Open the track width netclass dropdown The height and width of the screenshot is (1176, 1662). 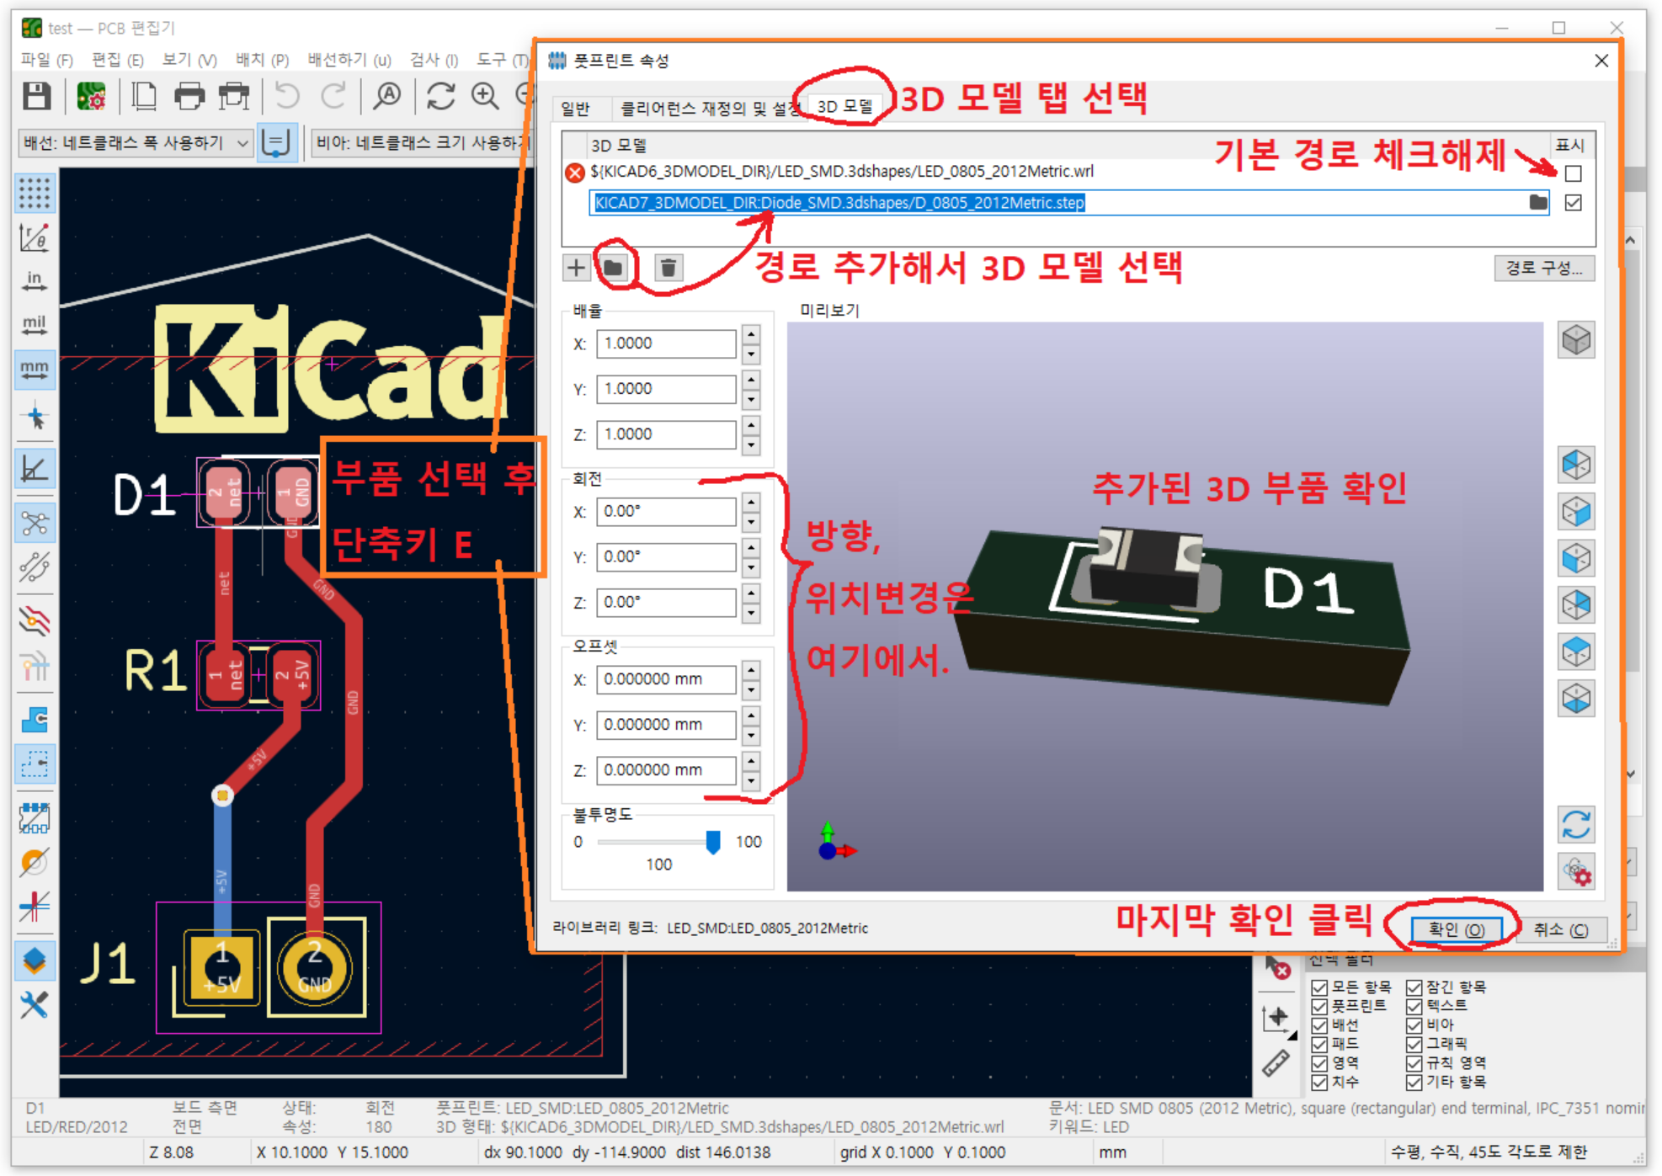135,143
